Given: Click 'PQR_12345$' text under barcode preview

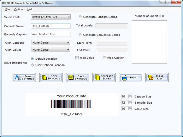Looking at the screenshot, I should pos(71,114).
